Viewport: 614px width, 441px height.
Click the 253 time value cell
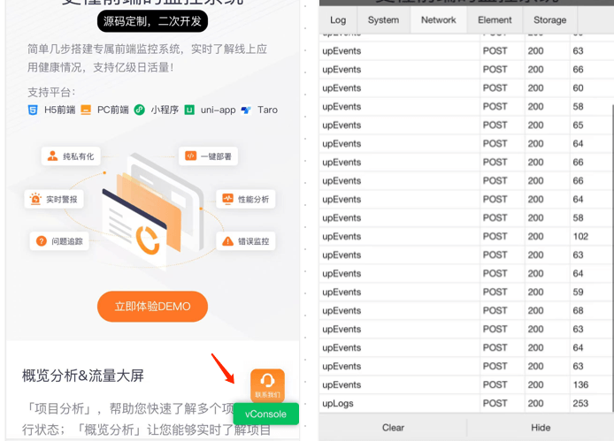coord(591,403)
